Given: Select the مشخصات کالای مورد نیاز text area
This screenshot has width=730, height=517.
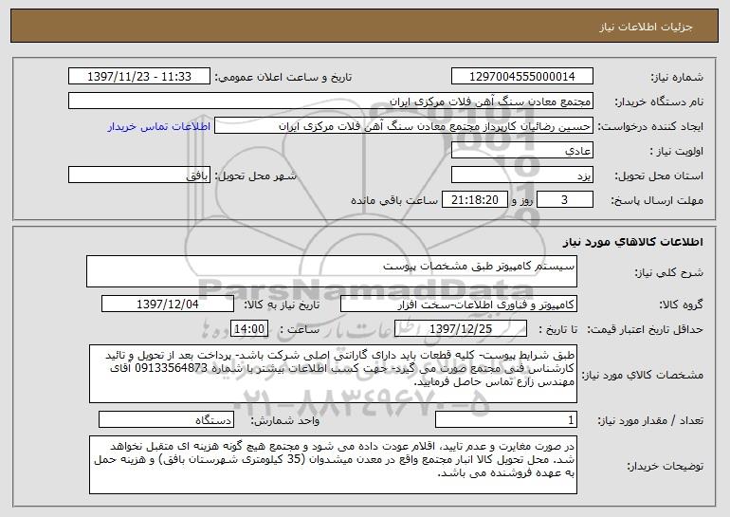Looking at the screenshot, I should coord(333,374).
